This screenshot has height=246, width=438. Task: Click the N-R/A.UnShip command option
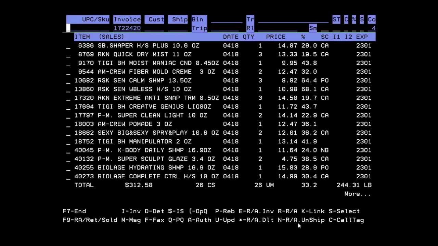301,220
